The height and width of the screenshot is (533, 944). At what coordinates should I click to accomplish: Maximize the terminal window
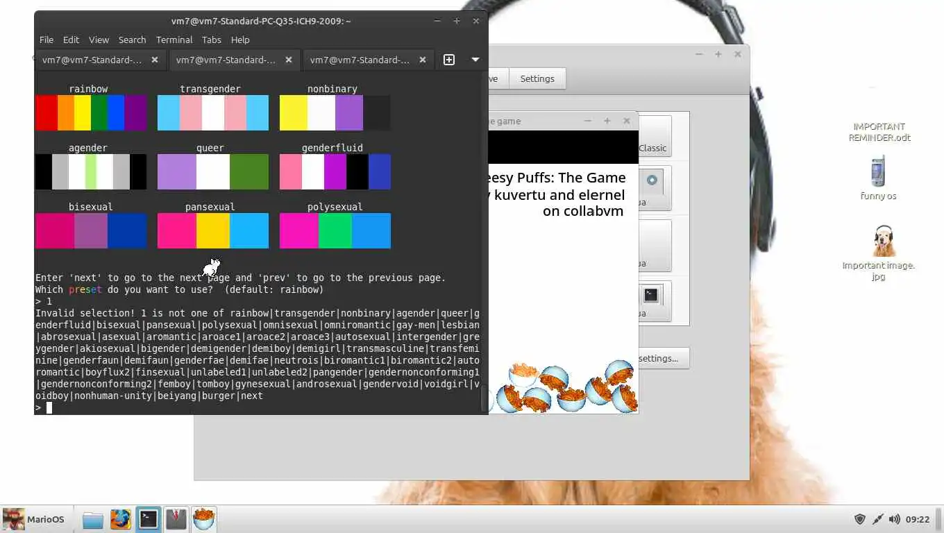pyautogui.click(x=457, y=21)
